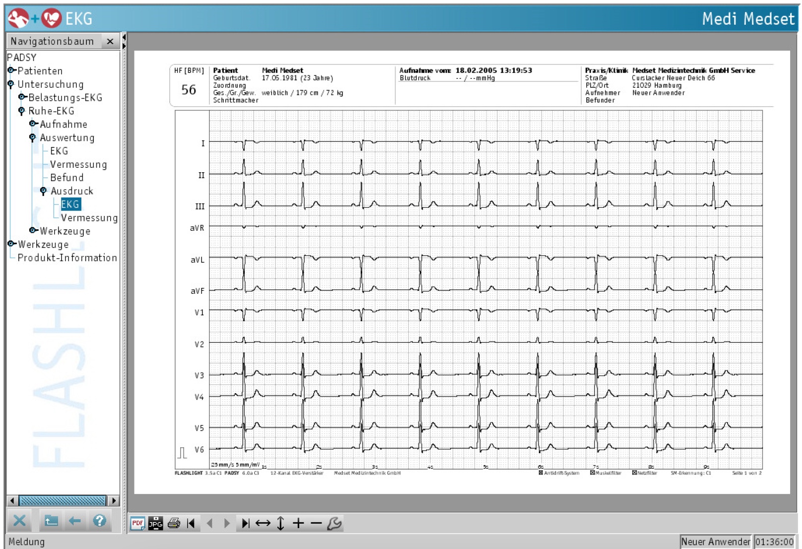Expand the top-level Werkzeuge node
The image size is (802, 549).
(11, 244)
